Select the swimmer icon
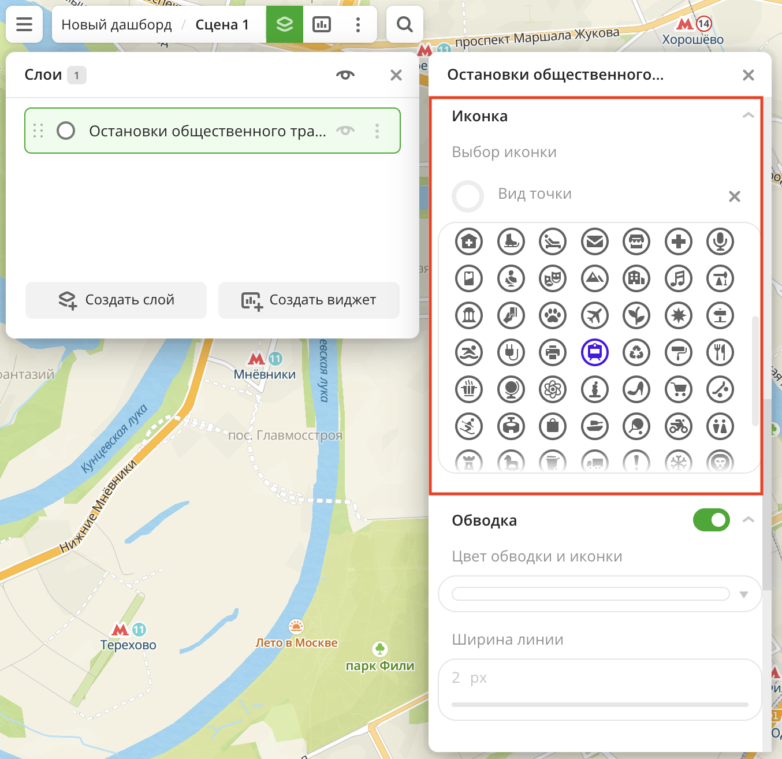 click(469, 352)
